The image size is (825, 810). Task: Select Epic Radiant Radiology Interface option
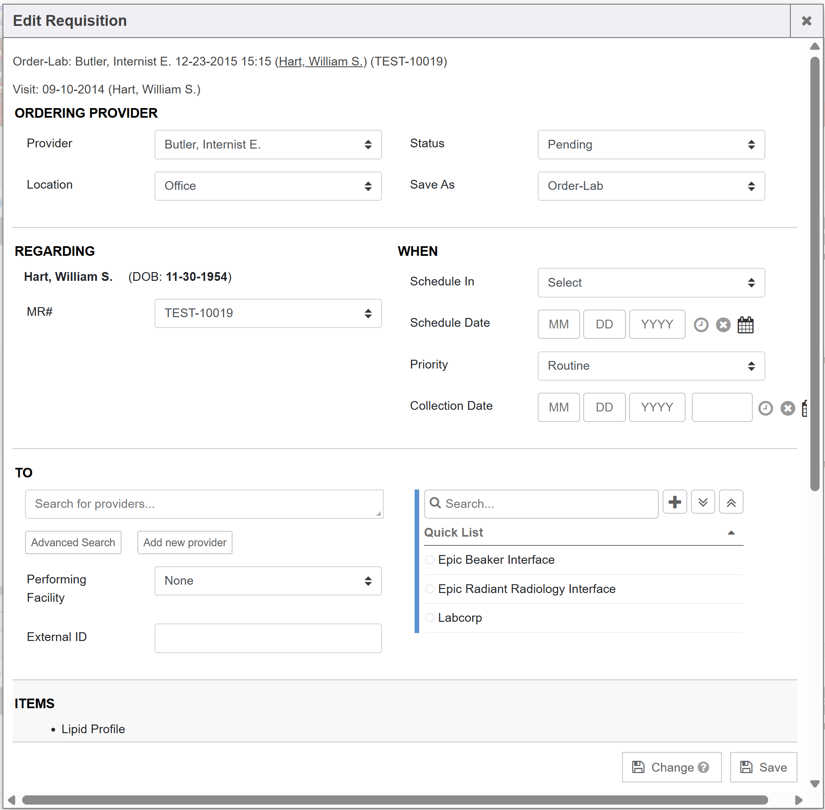tap(430, 589)
